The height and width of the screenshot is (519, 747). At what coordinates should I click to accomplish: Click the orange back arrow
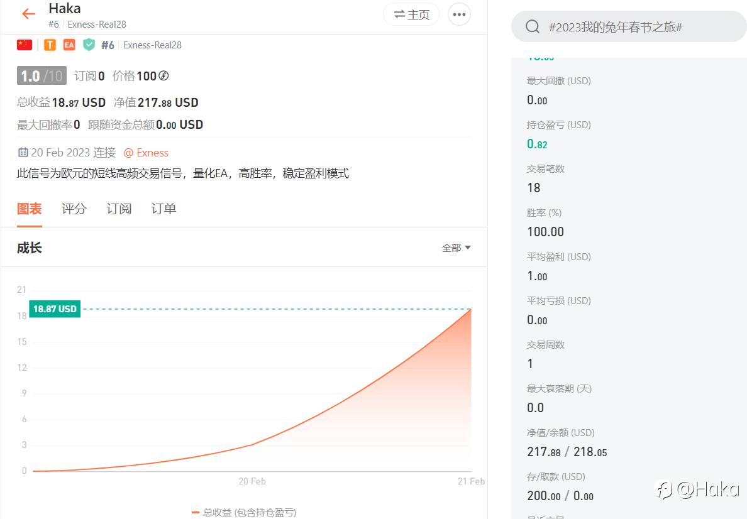28,14
